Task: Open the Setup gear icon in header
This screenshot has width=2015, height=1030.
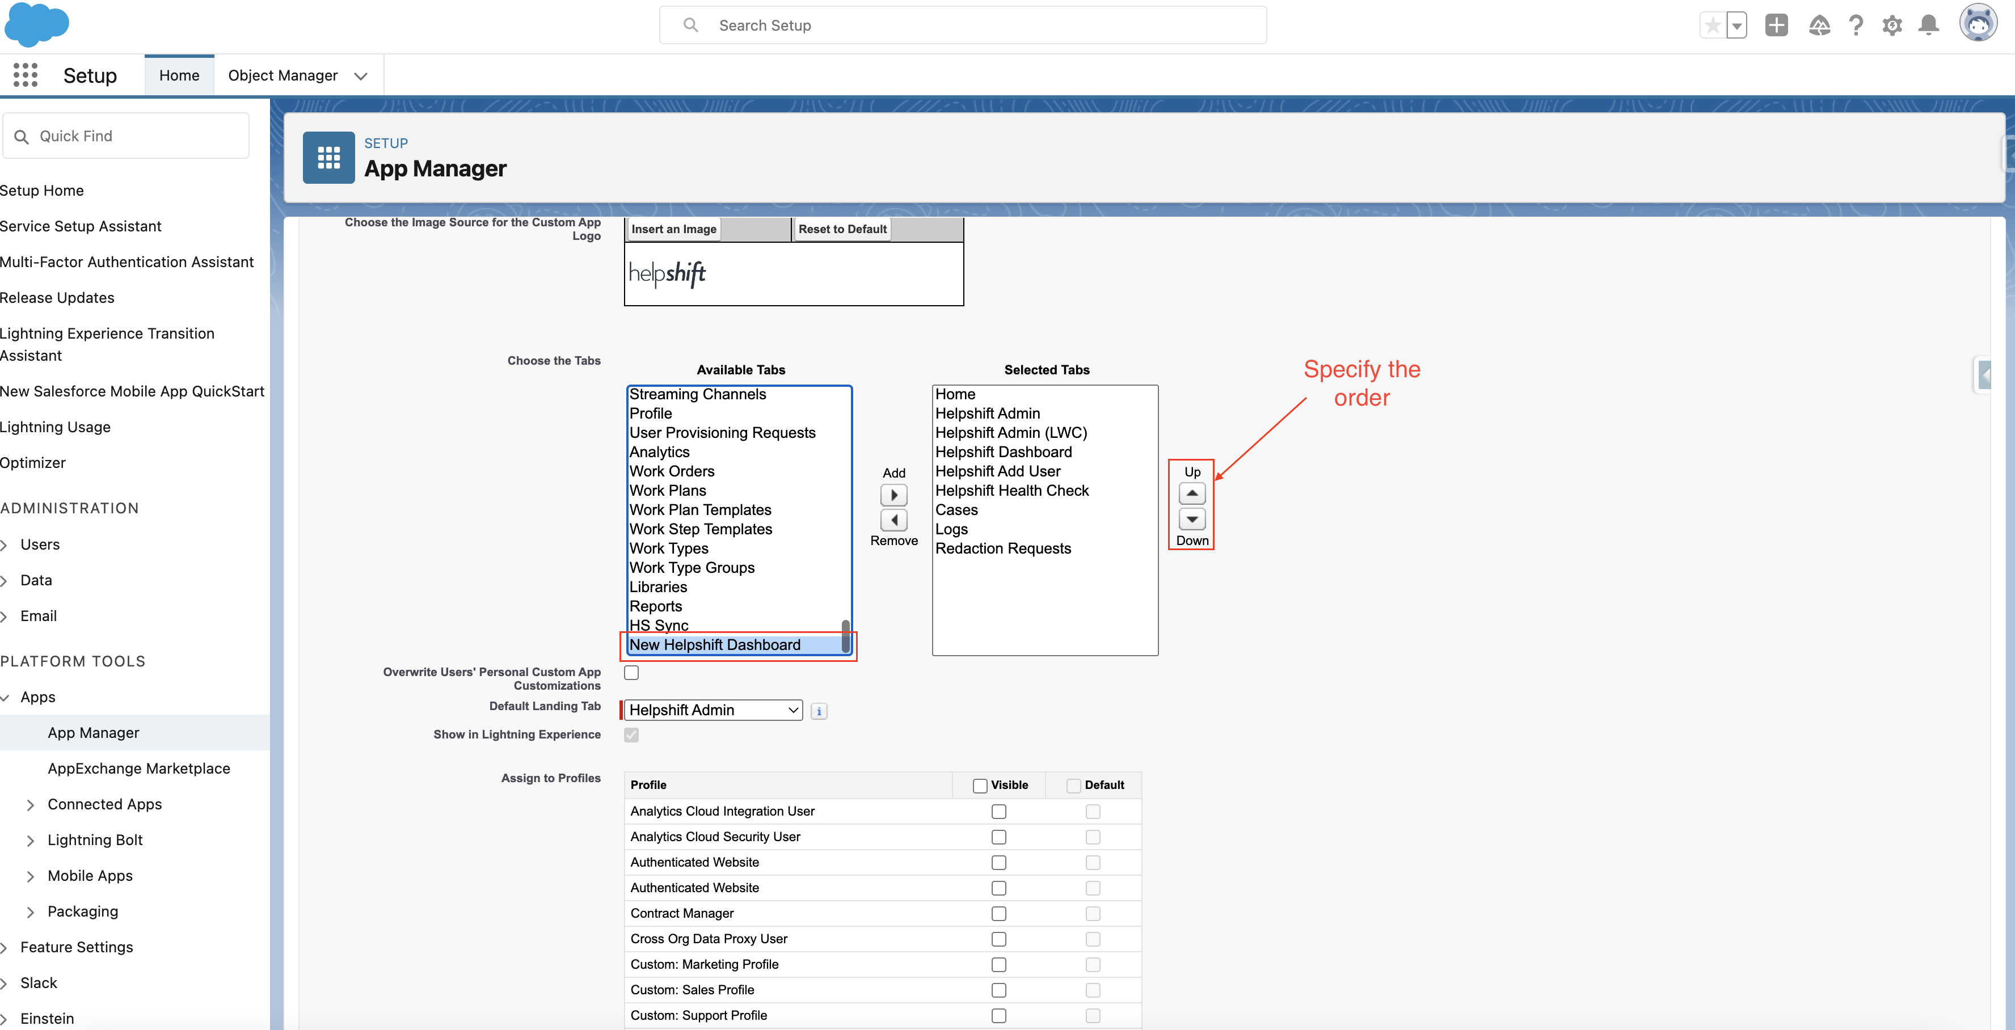Action: click(x=1891, y=26)
